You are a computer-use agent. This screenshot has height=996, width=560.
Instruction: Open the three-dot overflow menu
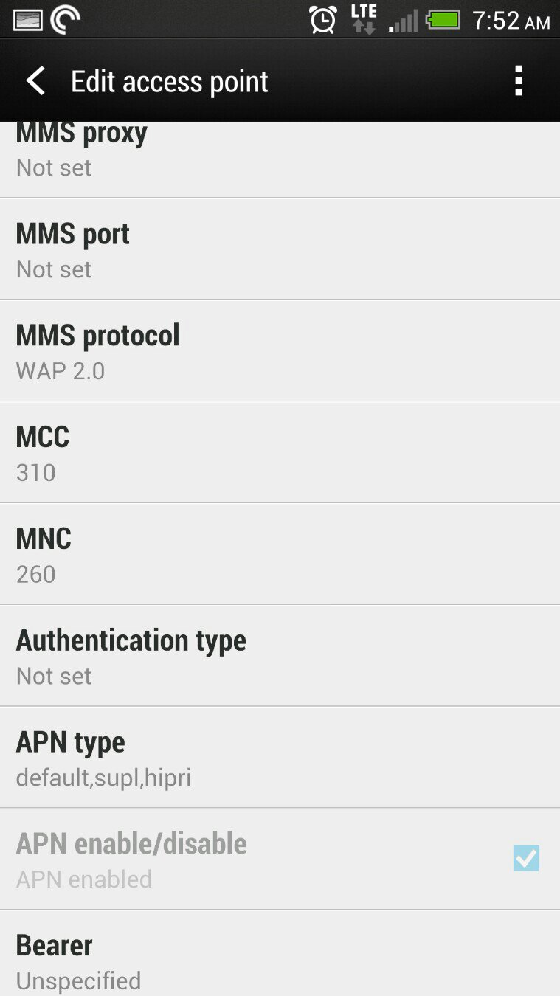click(x=519, y=80)
